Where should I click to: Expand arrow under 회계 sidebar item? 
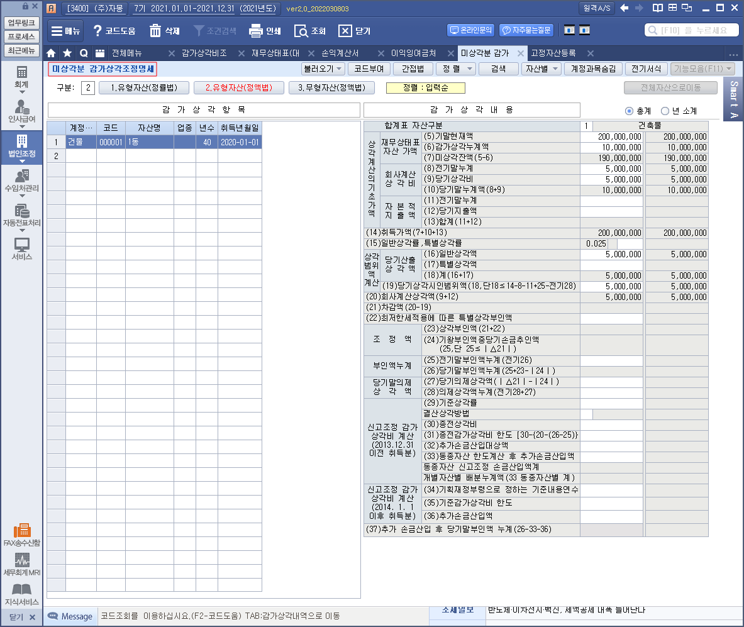22,92
